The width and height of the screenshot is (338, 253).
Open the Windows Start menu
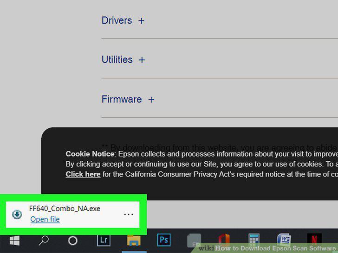pyautogui.click(x=15, y=240)
